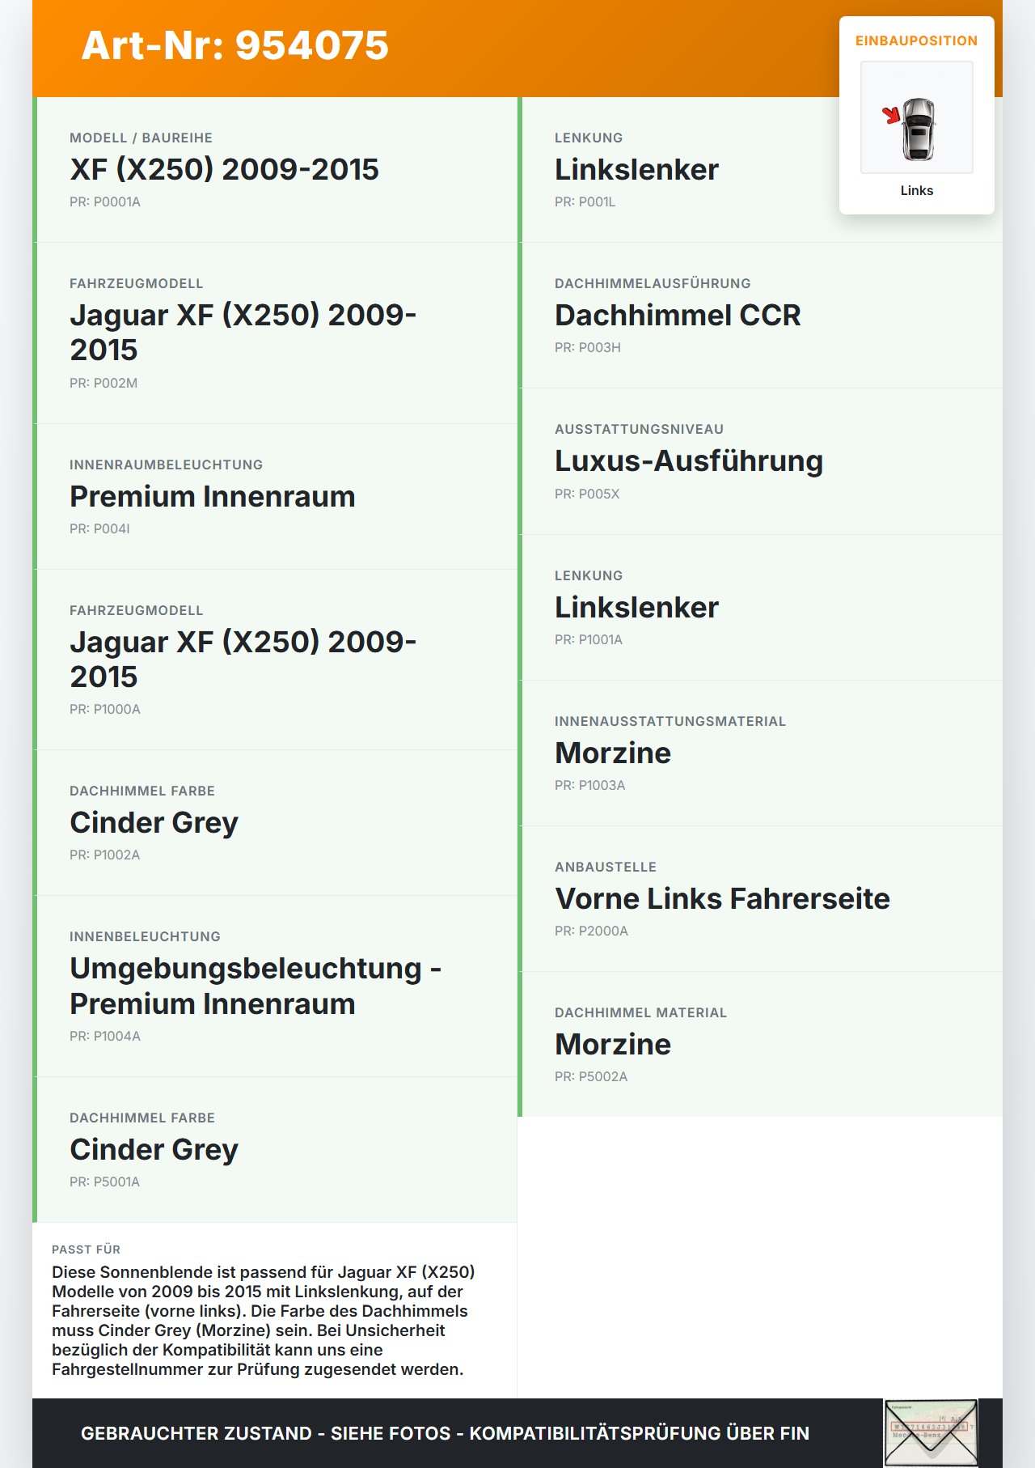This screenshot has height=1468, width=1035.
Task: Select the Luxus-Ausführung equipment entry
Action: (688, 460)
